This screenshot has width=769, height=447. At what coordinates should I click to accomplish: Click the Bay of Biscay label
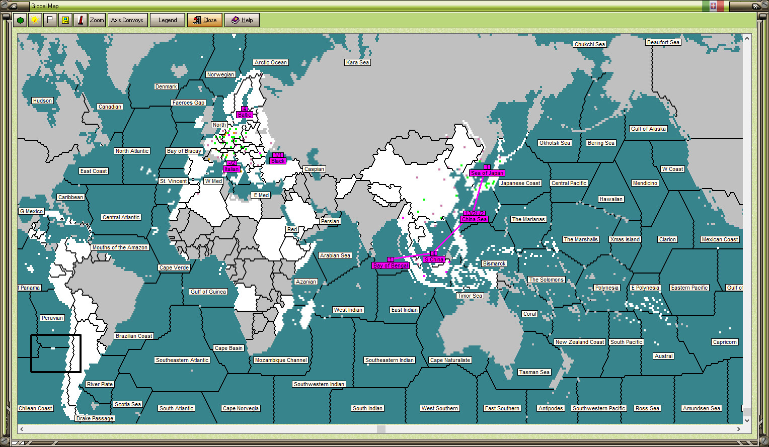pos(184,151)
